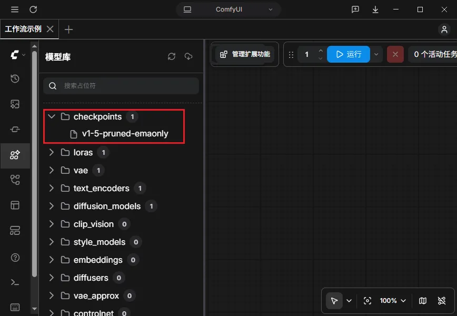Close the 工作流示例 tab
The height and width of the screenshot is (316, 457).
50,29
